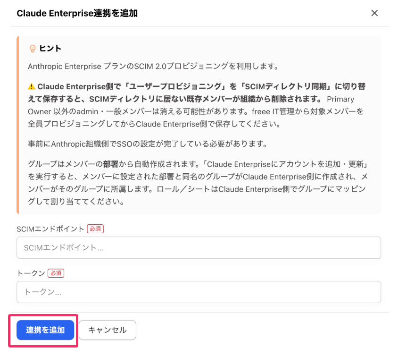Click the lightbulb ヒント icon
The height and width of the screenshot is (356, 398).
33,49
